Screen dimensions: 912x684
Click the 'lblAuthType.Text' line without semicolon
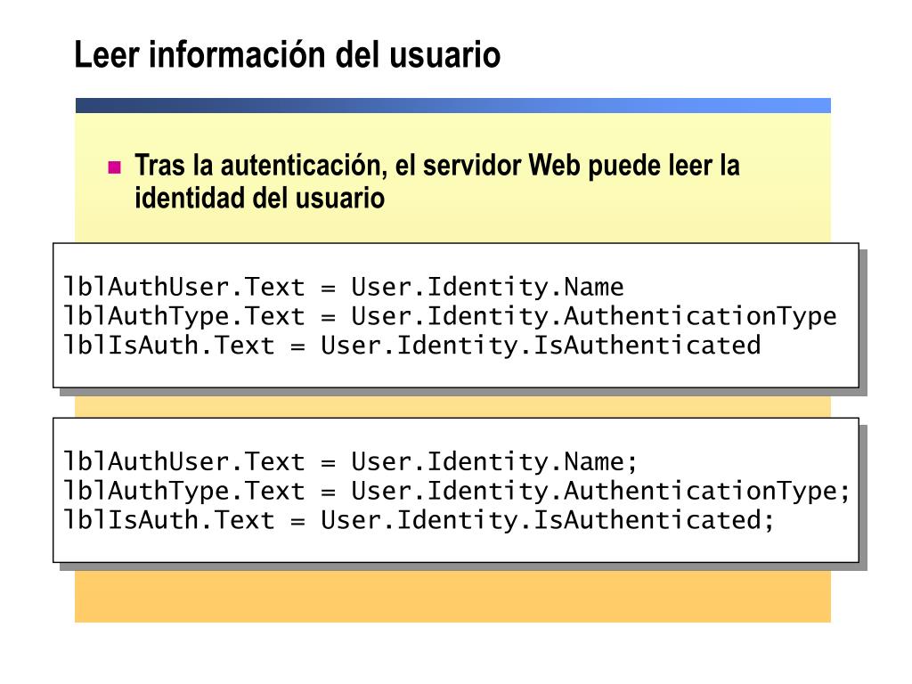450,316
